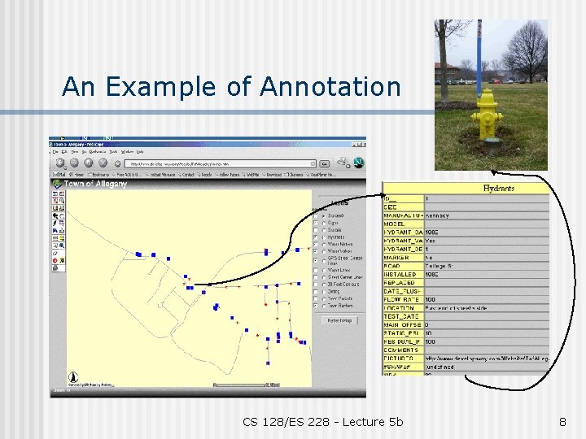This screenshot has height=439, width=586.
Task: Enable the 20 Feet Contours checkbox
Action: (x=316, y=285)
